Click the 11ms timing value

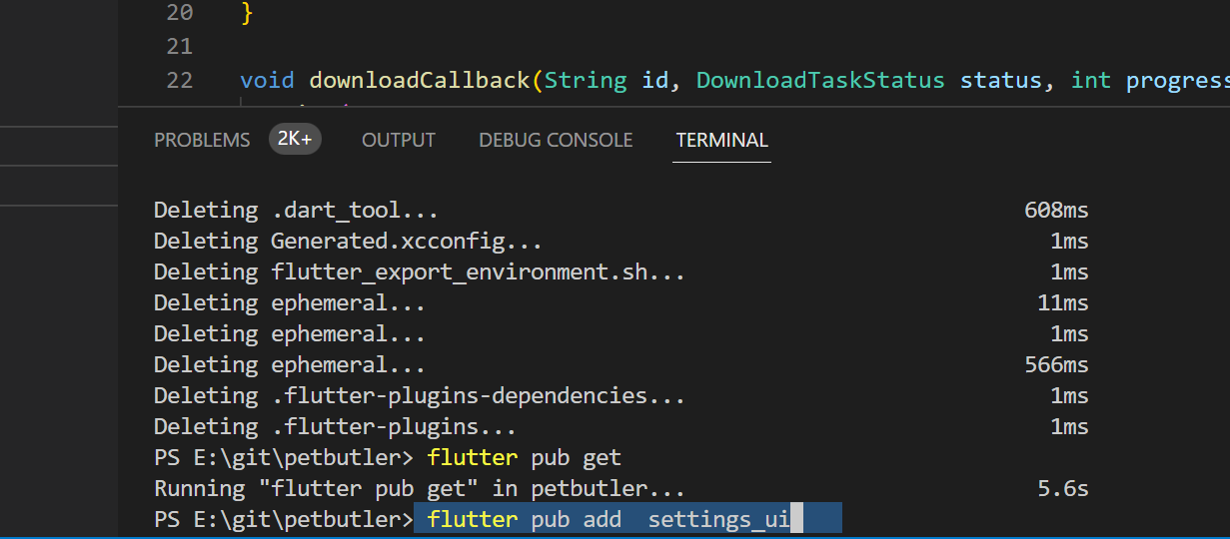[1063, 302]
